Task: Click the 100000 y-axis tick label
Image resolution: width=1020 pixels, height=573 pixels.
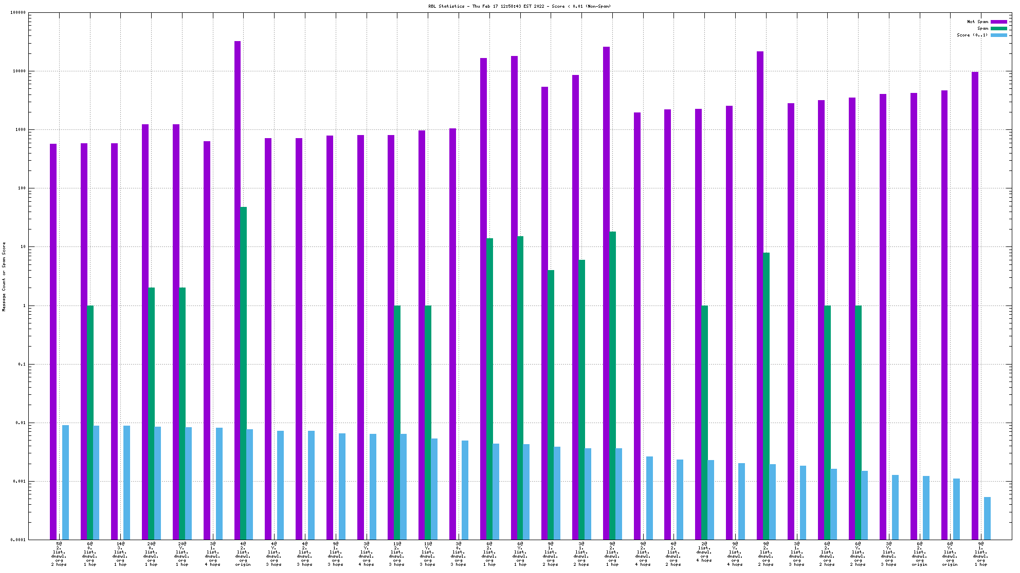Action: tap(18, 13)
